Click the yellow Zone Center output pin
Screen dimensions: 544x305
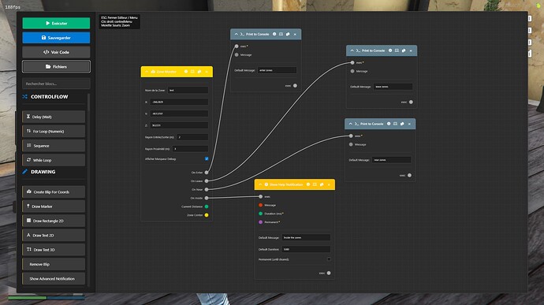pyautogui.click(x=207, y=215)
